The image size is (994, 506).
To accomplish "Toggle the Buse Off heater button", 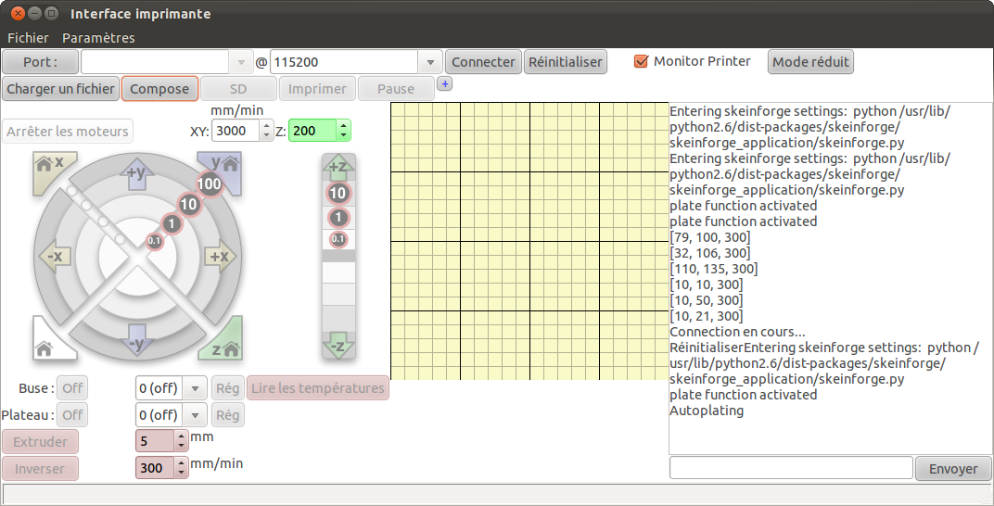I will [x=72, y=388].
